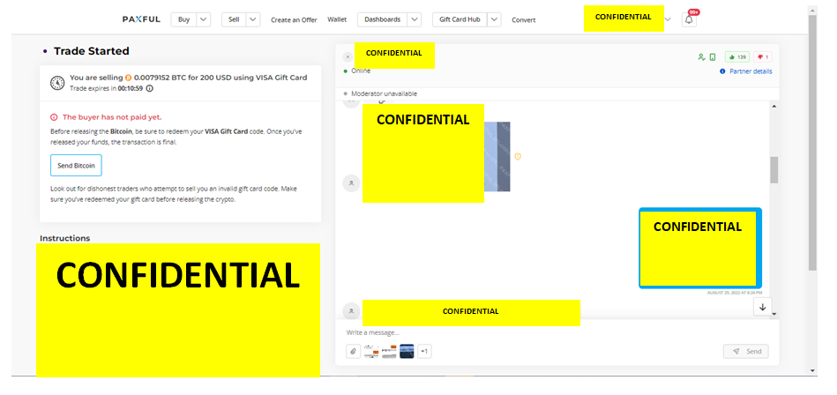Click the jump-to-latest down arrow button
Viewport: 837px width, 395px height.
pyautogui.click(x=762, y=307)
